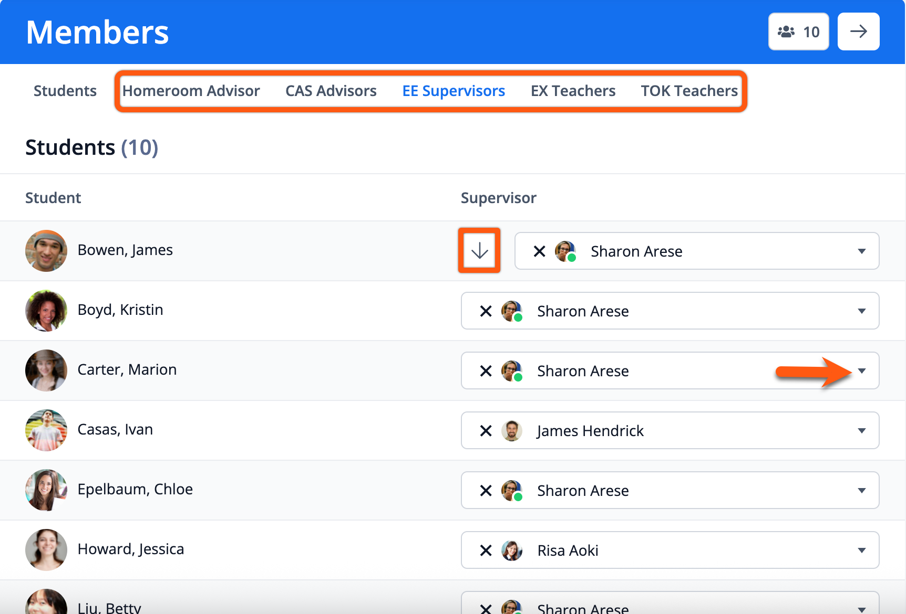The width and height of the screenshot is (906, 614).
Task: Open the CAS Advisors tab
Action: click(331, 91)
